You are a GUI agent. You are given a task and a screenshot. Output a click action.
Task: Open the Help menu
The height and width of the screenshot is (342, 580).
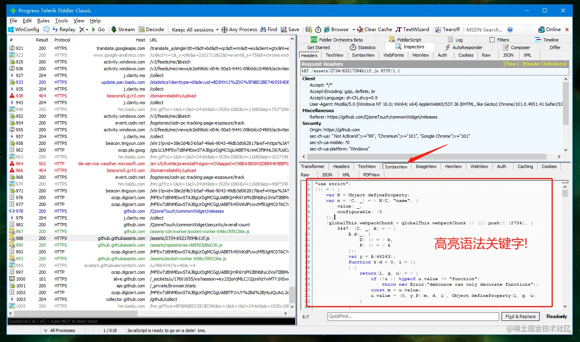pyautogui.click(x=95, y=21)
